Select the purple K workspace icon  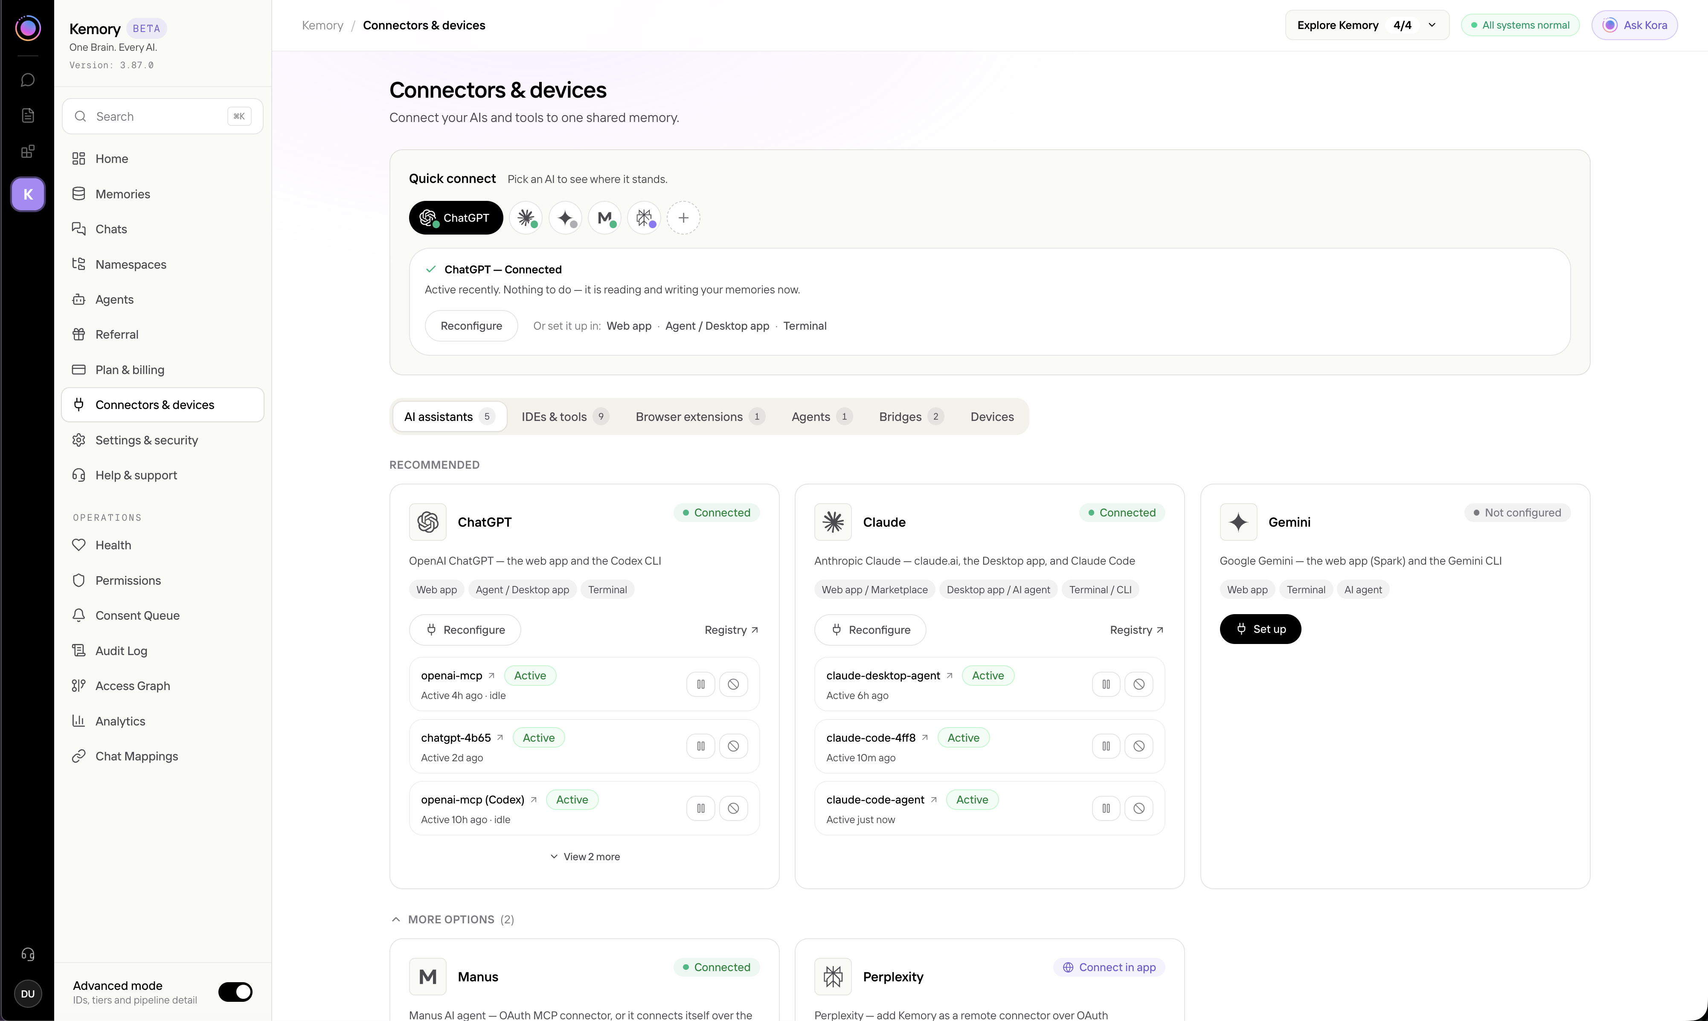coord(28,194)
